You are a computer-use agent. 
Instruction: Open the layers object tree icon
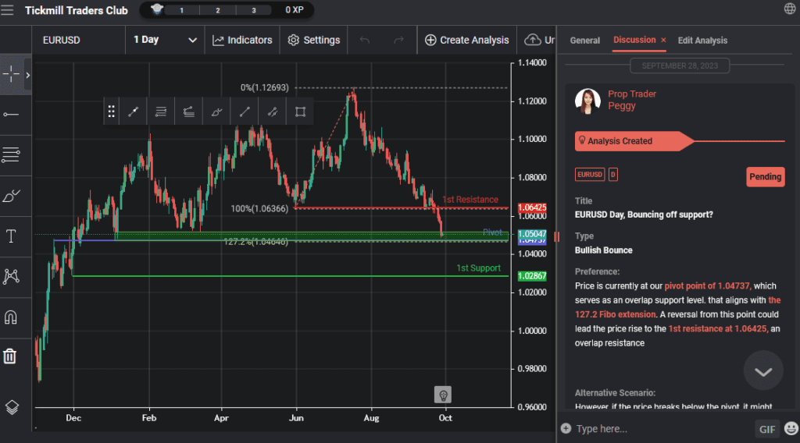[12, 407]
